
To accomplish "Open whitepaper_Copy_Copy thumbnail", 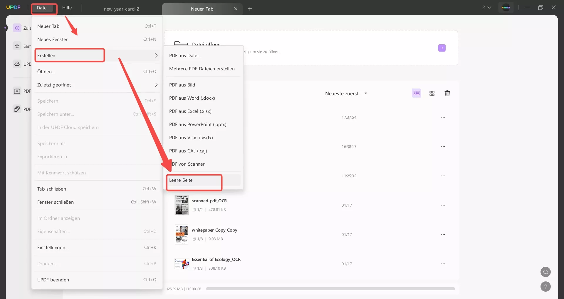I will 182,235.
